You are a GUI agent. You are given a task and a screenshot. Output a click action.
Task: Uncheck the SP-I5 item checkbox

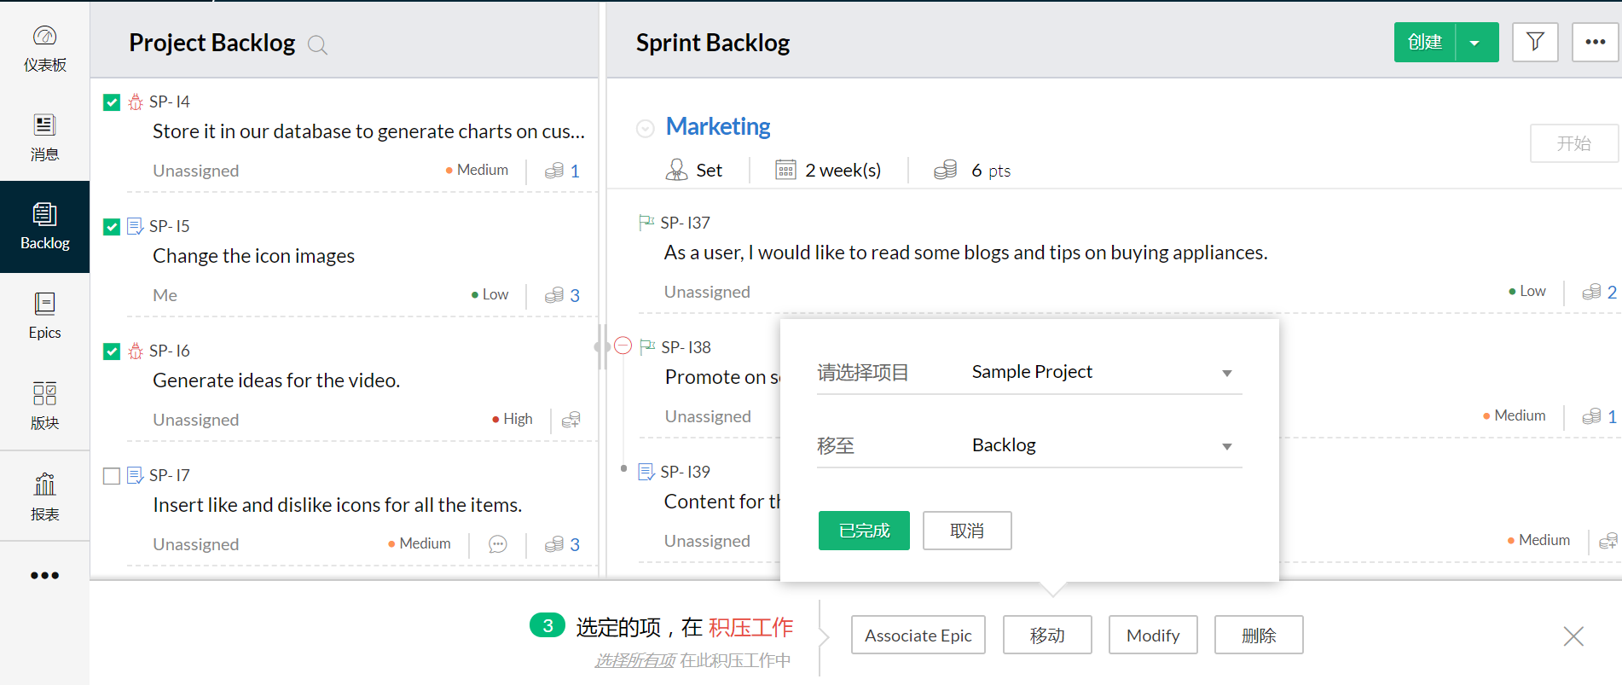[x=112, y=227]
